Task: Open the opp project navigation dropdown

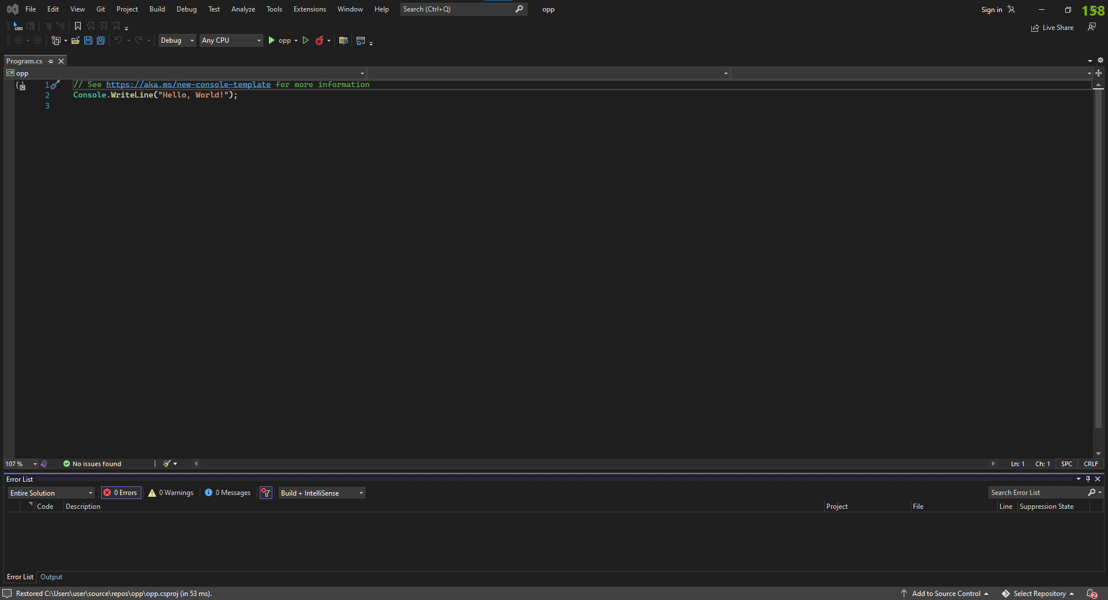Action: (x=185, y=73)
